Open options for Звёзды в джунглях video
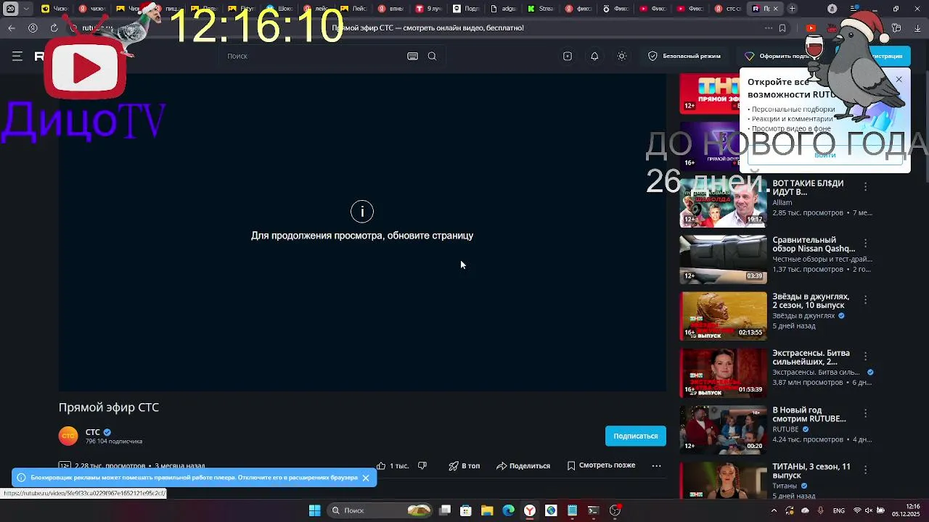The width and height of the screenshot is (929, 522). click(865, 300)
